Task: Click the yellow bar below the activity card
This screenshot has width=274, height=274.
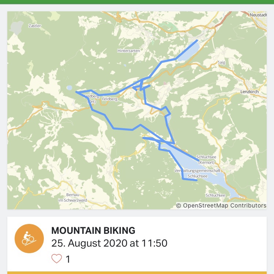Action: (x=137, y=272)
